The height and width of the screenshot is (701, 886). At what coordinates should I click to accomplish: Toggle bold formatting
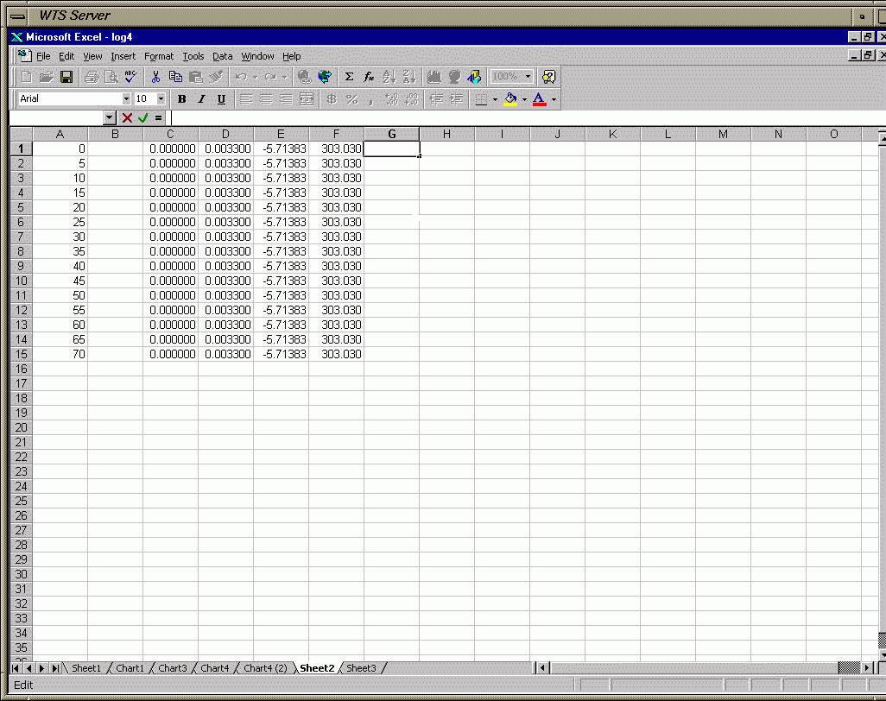(181, 99)
